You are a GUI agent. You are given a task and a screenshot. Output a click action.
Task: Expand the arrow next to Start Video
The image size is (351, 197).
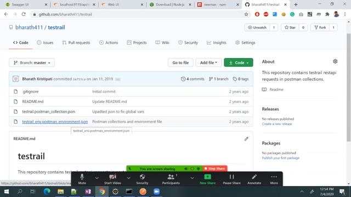[x=128, y=178]
